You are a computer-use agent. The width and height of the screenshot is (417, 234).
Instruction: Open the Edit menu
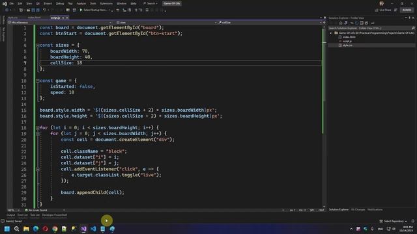(x=20, y=3)
